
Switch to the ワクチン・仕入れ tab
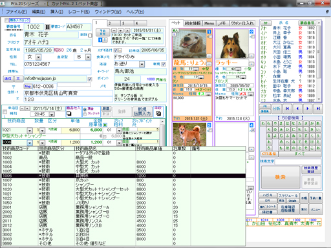tap(242, 23)
